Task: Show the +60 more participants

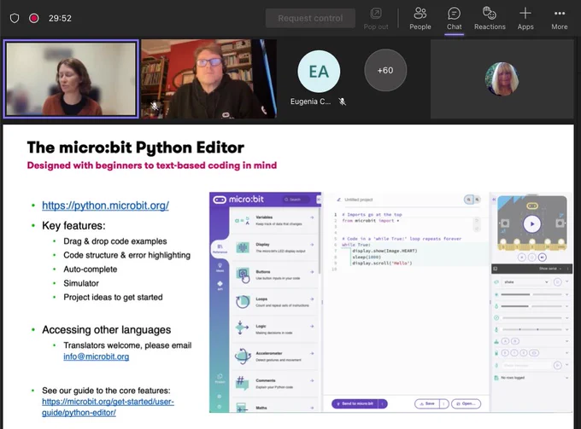Action: tap(385, 70)
